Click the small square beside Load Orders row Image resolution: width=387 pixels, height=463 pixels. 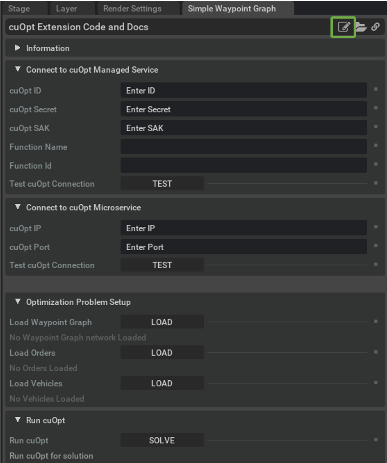pos(376,352)
